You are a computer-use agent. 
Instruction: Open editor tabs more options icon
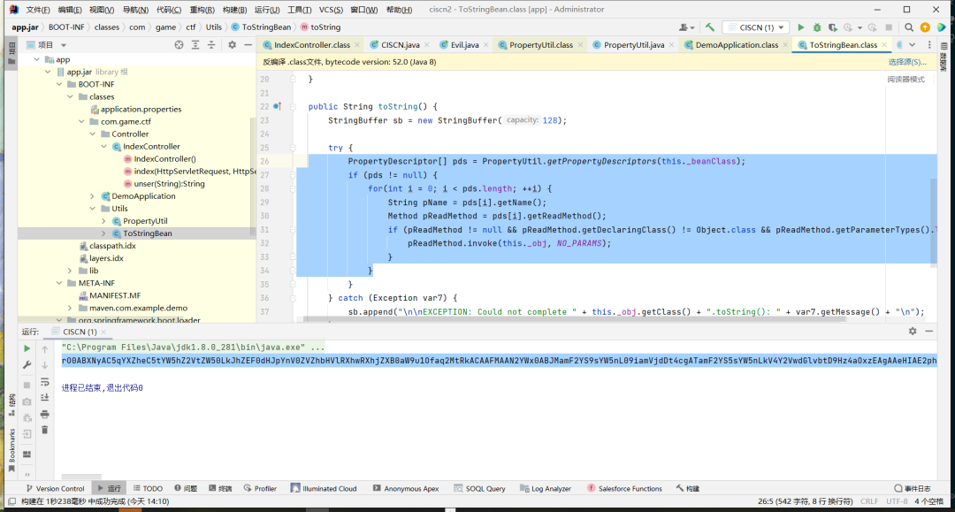(x=929, y=45)
